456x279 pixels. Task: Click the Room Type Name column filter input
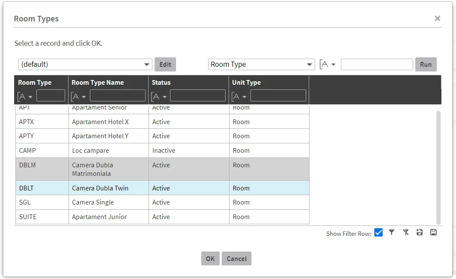pyautogui.click(x=117, y=95)
